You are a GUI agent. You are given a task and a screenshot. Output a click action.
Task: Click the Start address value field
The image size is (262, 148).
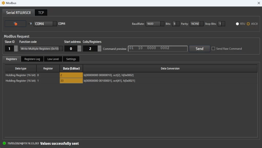coord(71,49)
